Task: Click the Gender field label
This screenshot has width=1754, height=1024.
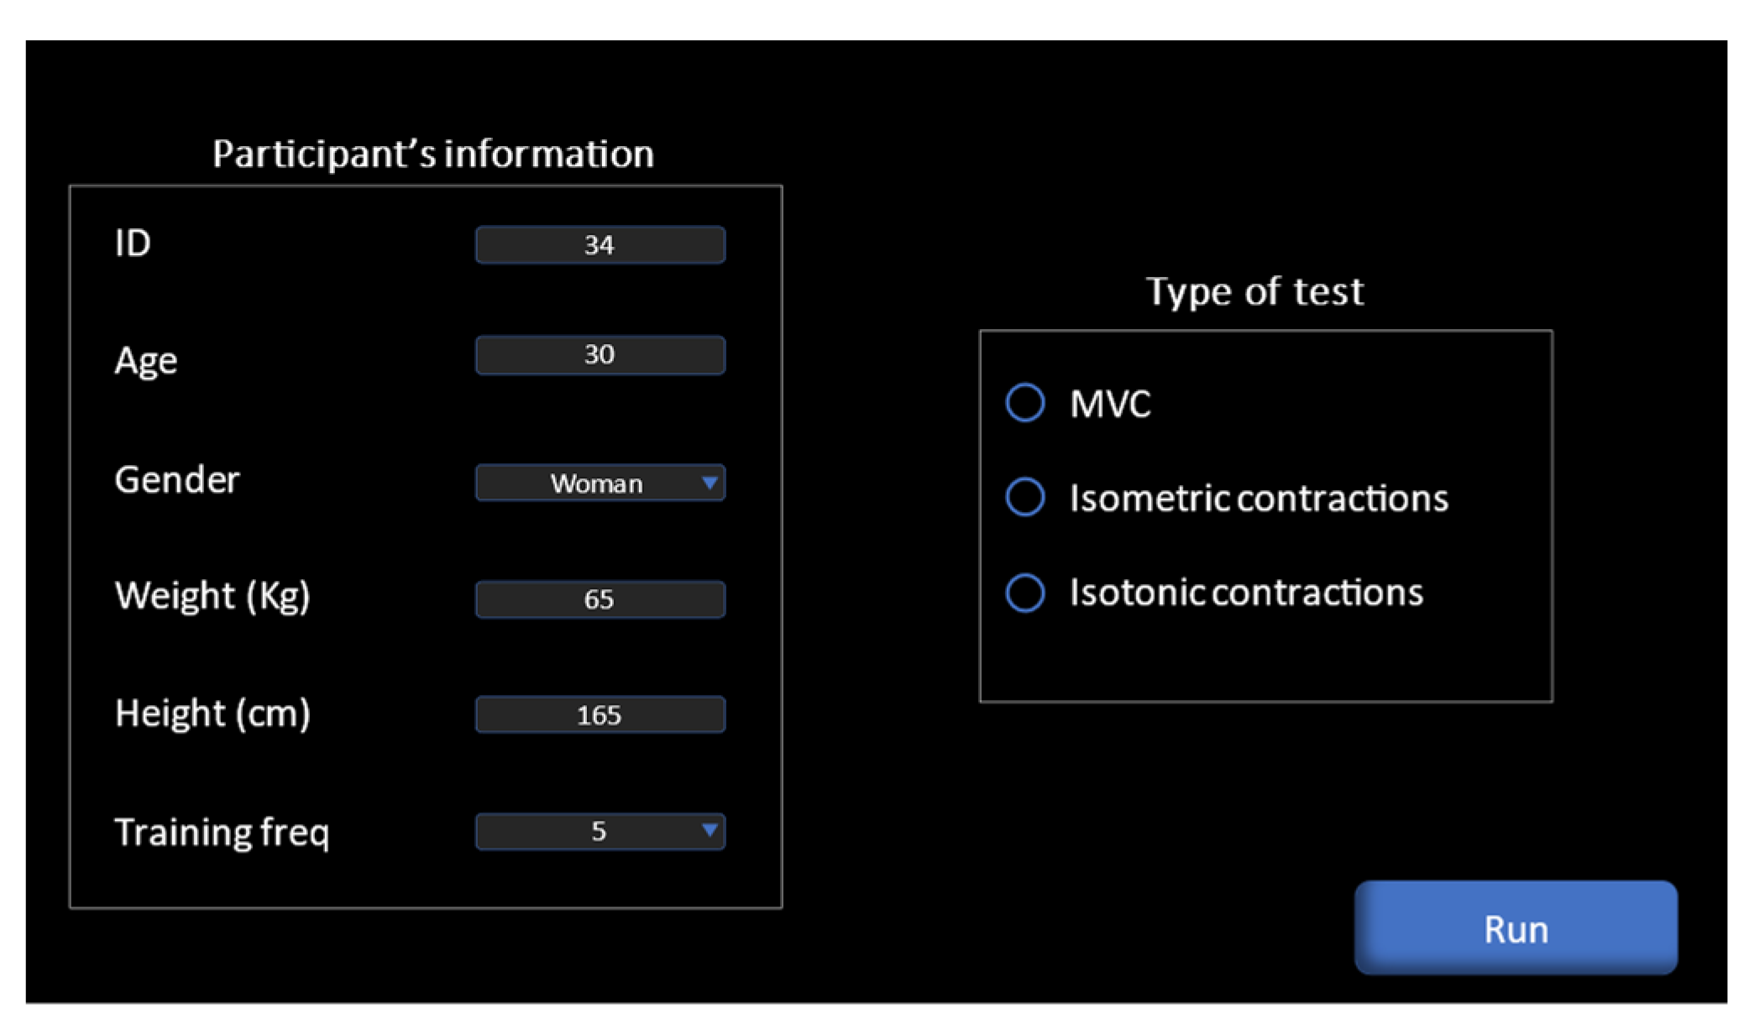Action: 177,480
